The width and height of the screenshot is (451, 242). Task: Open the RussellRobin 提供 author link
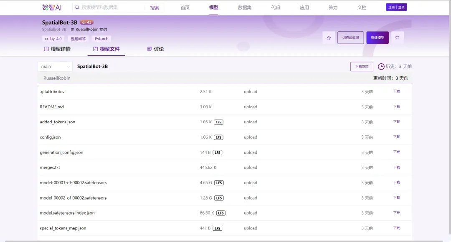coord(89,30)
